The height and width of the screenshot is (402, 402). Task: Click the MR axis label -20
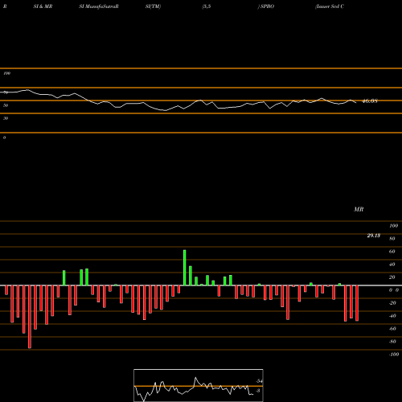tap(392, 303)
